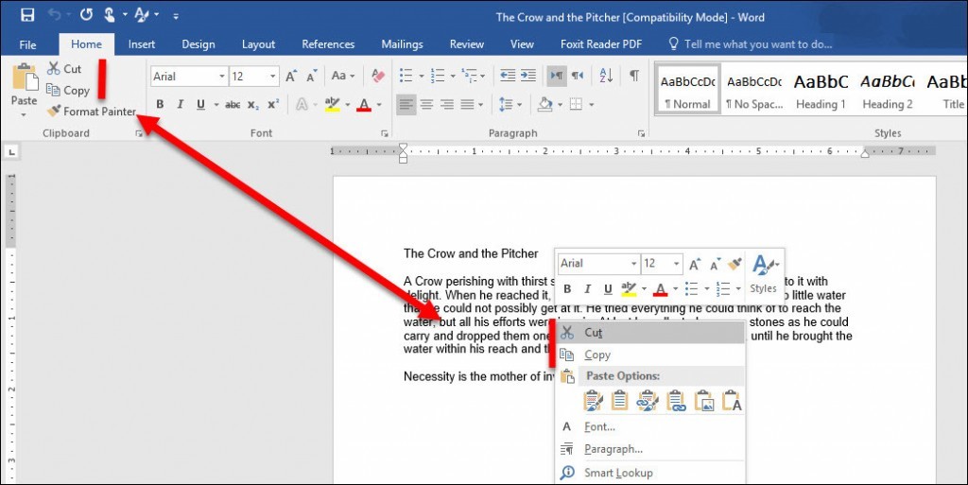The height and width of the screenshot is (485, 968).
Task: Apply the Heading 2 style
Action: point(887,90)
